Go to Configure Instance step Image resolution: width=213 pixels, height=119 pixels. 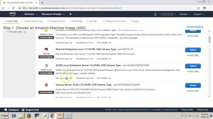click(x=56, y=21)
